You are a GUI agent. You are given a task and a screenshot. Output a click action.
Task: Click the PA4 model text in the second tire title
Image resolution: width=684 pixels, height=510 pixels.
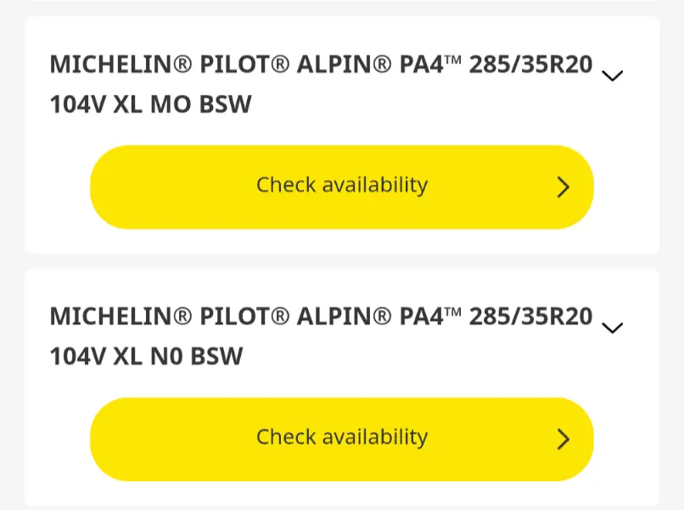421,316
